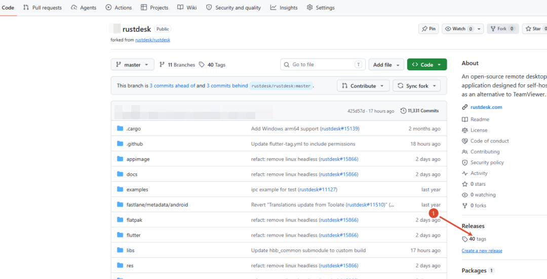The width and height of the screenshot is (547, 279).
Task: Open the master branch selector
Action: click(133, 65)
